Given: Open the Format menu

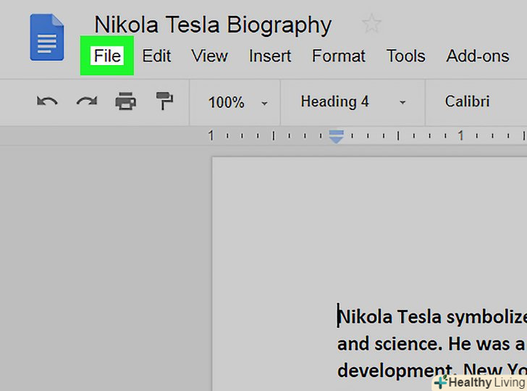Looking at the screenshot, I should [x=338, y=56].
